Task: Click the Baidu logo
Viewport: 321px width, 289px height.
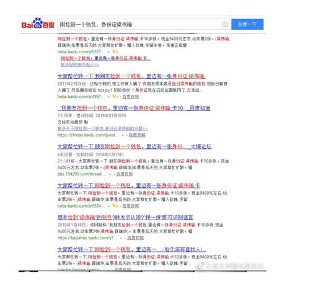Action: tap(38, 24)
